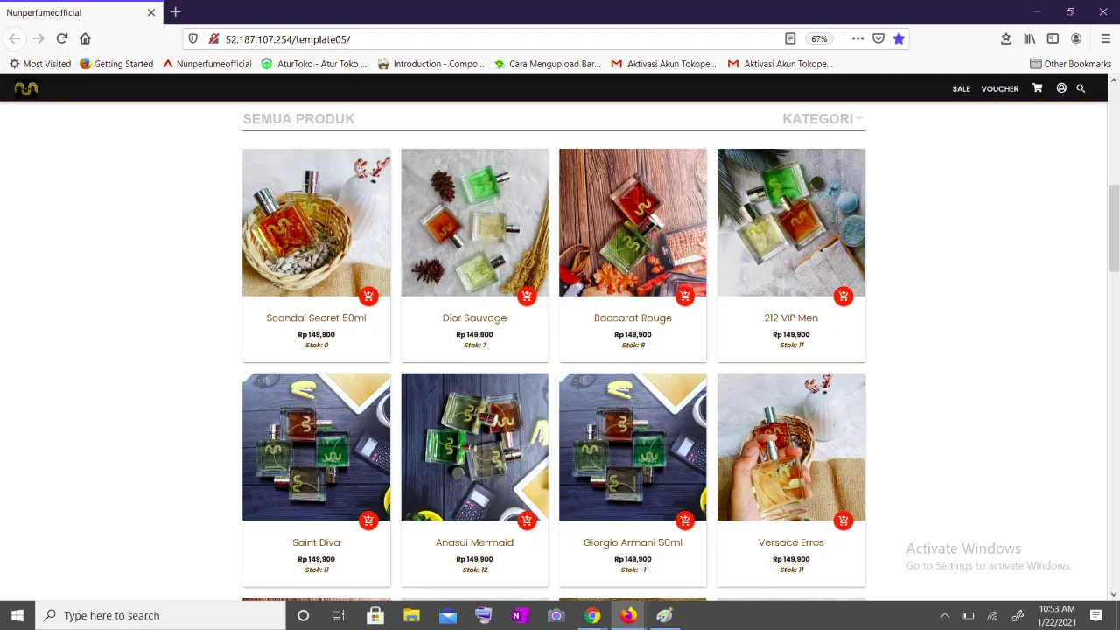This screenshot has width=1120, height=630.
Task: Open Google Chrome from the taskbar
Action: coord(592,615)
